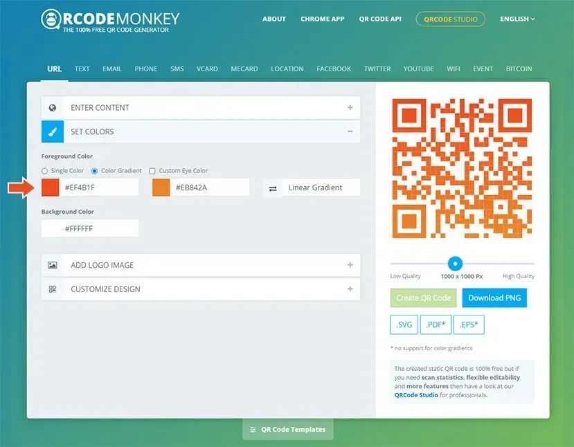
Task: Click the High Quality label
Action: click(519, 276)
